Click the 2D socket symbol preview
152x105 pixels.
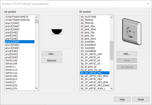tap(57, 32)
